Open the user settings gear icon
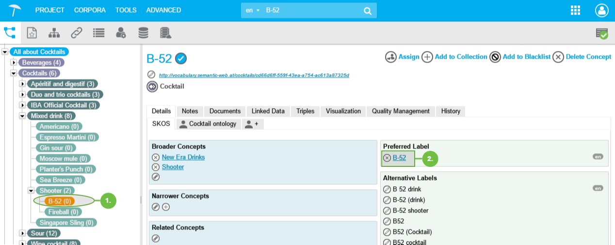 coord(121,33)
